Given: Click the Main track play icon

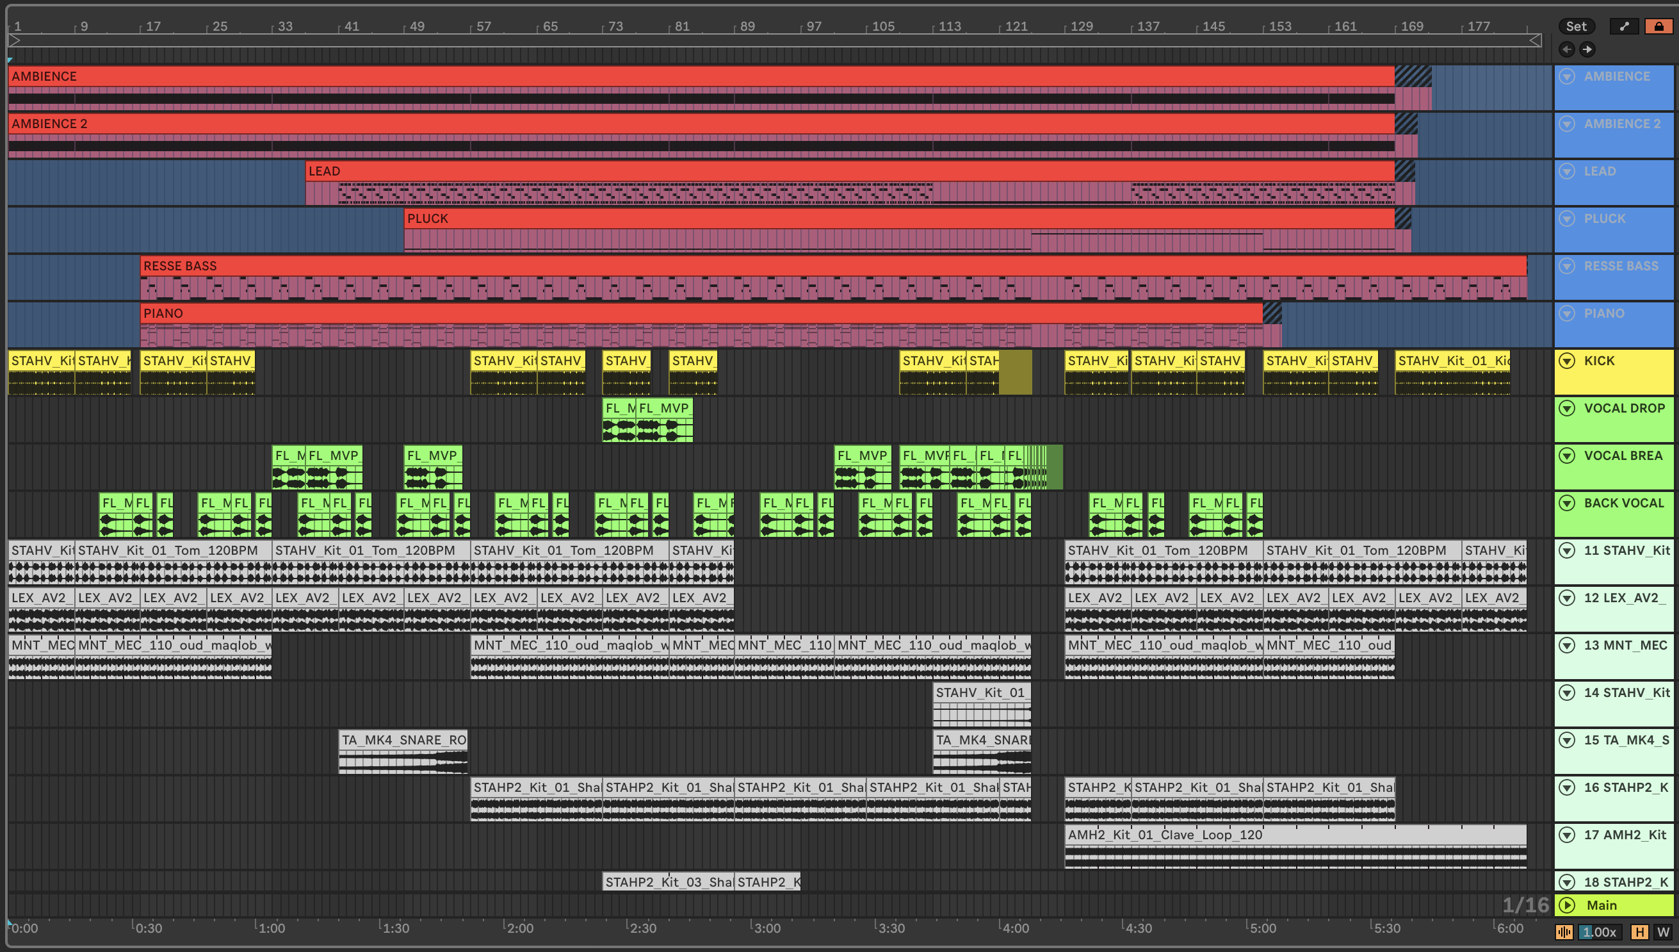Looking at the screenshot, I should click(x=1567, y=905).
